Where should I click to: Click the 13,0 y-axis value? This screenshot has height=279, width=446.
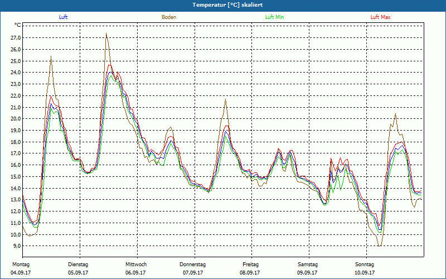tap(16, 200)
